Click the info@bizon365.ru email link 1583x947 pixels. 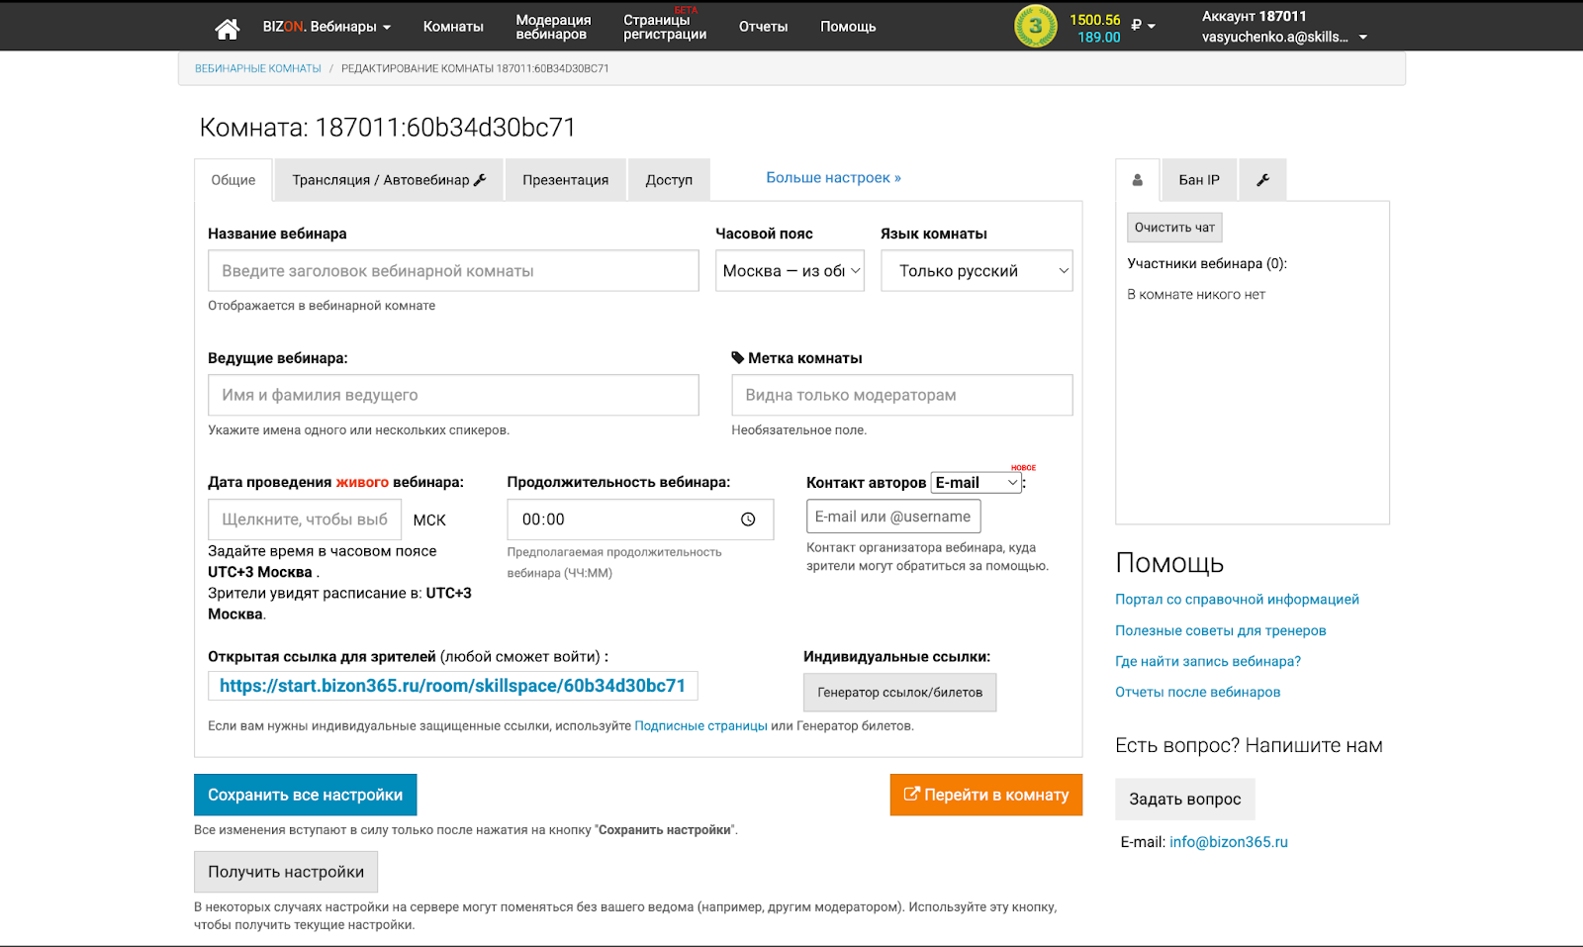coord(1229,842)
